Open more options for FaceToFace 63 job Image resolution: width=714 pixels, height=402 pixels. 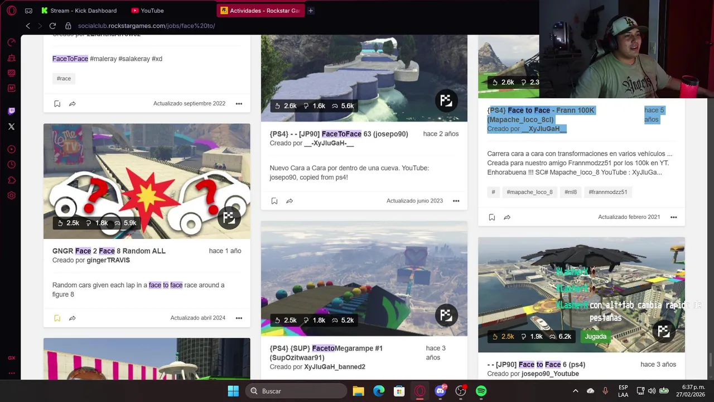456,201
